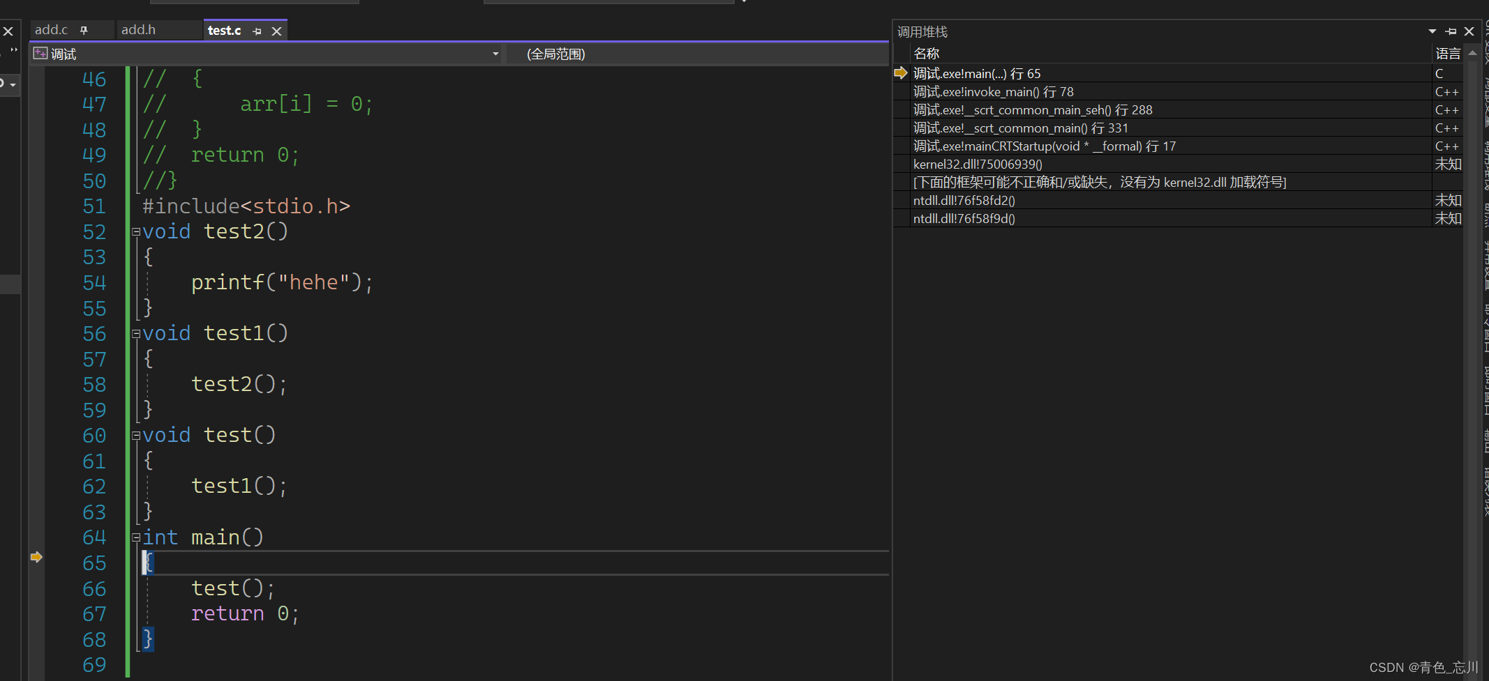Collapse the main() function fold
The height and width of the screenshot is (681, 1489).
click(136, 537)
